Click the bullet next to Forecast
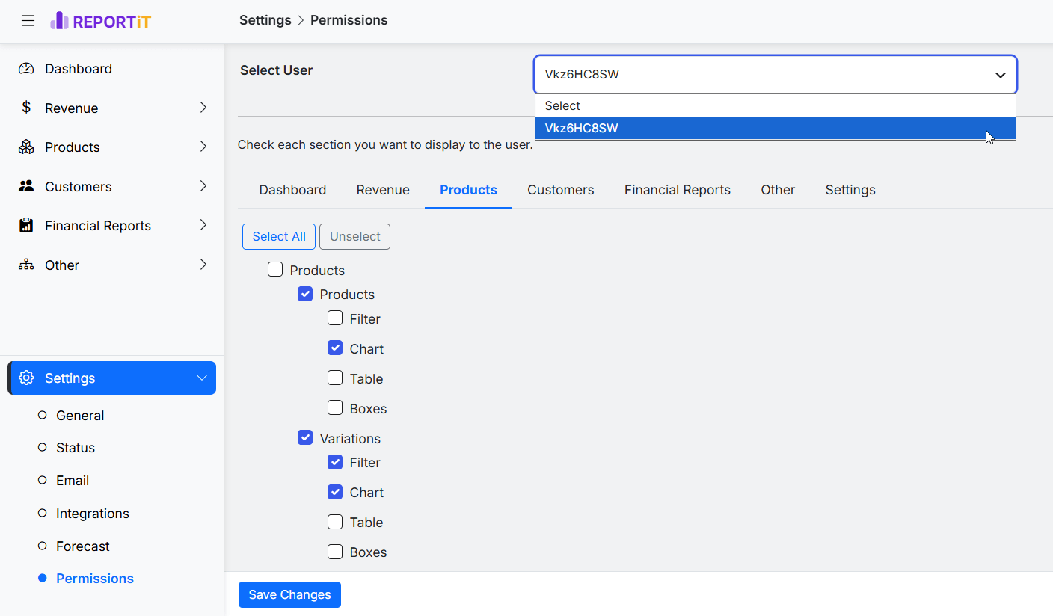Viewport: 1053px width, 616px height. click(x=43, y=546)
